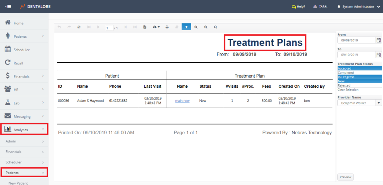Viewport: 383px width, 185px height.
Task: Click the search magnifier icon in toolbar
Action: tap(215, 27)
